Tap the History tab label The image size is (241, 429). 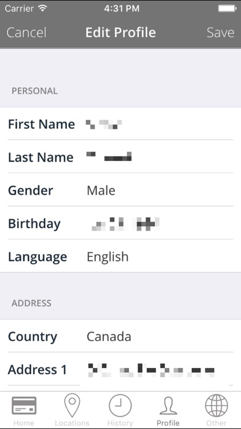pos(120,423)
